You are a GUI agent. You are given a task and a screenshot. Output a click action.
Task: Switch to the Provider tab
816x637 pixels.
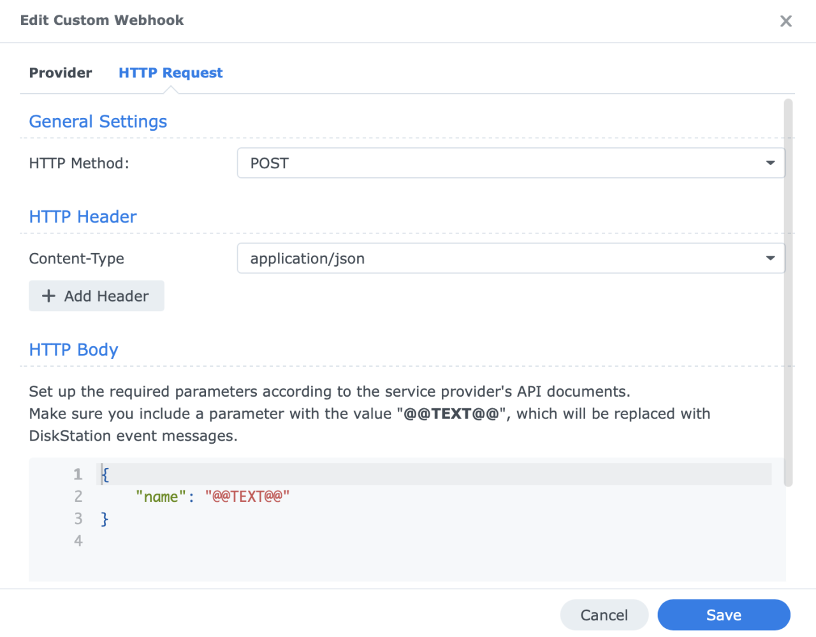click(x=61, y=73)
